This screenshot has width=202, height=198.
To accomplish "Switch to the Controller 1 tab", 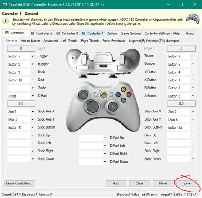I will point(16,33).
